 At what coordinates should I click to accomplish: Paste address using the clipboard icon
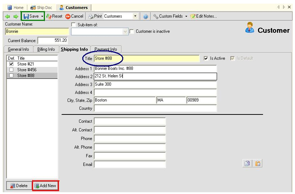coord(258,163)
